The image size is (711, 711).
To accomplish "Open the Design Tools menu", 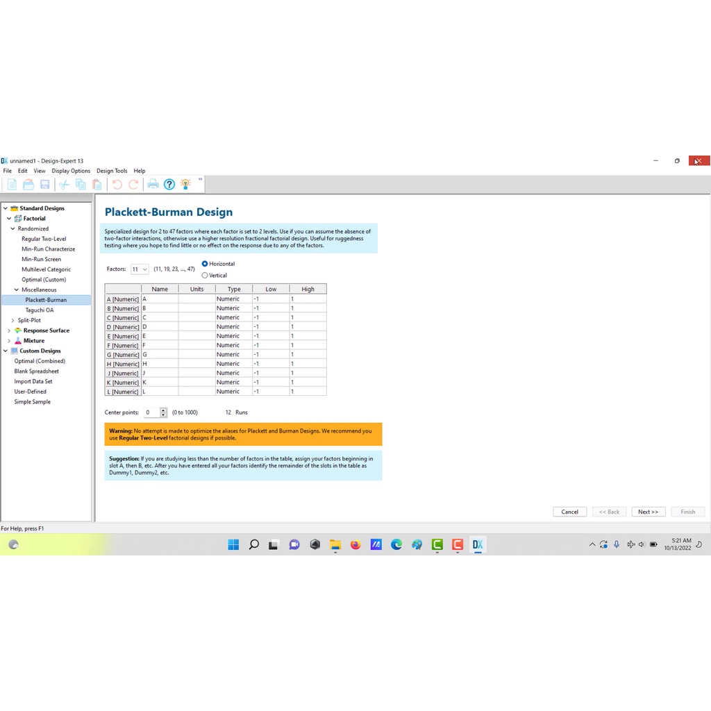I will (x=112, y=171).
